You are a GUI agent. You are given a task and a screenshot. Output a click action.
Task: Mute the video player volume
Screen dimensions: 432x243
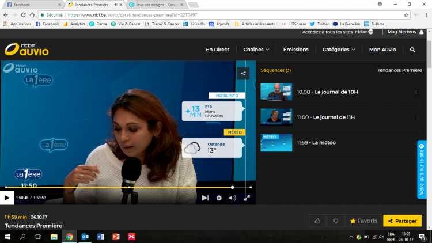pyautogui.click(x=232, y=198)
